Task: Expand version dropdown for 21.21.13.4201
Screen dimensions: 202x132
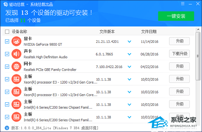Action: (x=129, y=42)
